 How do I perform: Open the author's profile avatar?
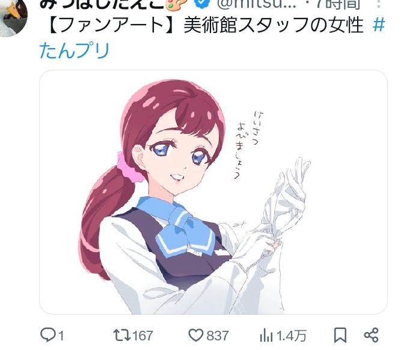pyautogui.click(x=13, y=18)
